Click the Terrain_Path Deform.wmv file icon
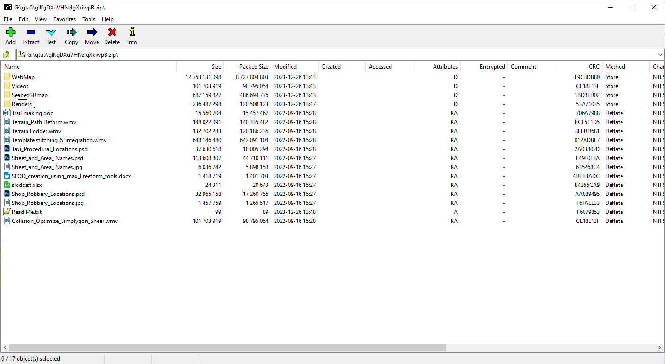The image size is (665, 364). (7, 122)
